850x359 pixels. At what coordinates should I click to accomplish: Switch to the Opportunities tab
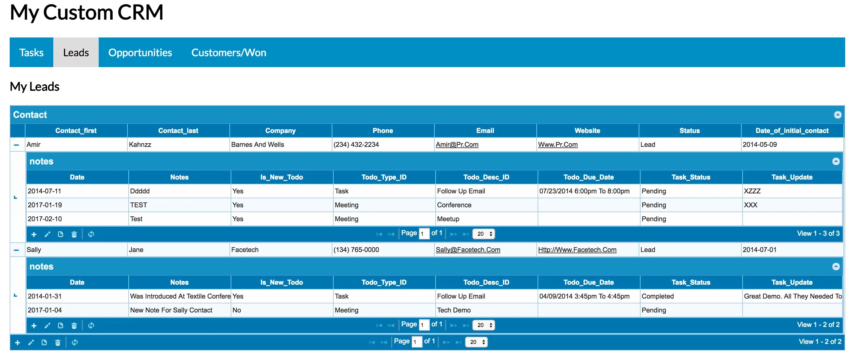click(x=140, y=53)
